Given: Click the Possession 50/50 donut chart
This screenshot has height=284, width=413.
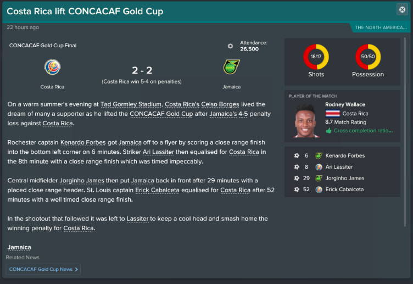Looking at the screenshot, I should (x=368, y=57).
